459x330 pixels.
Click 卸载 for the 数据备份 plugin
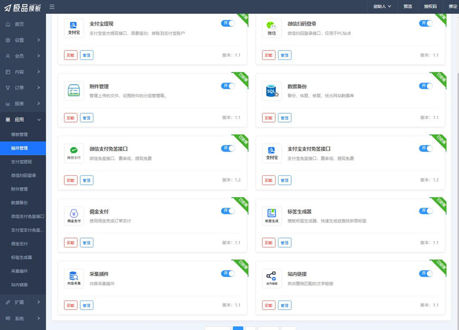[269, 118]
